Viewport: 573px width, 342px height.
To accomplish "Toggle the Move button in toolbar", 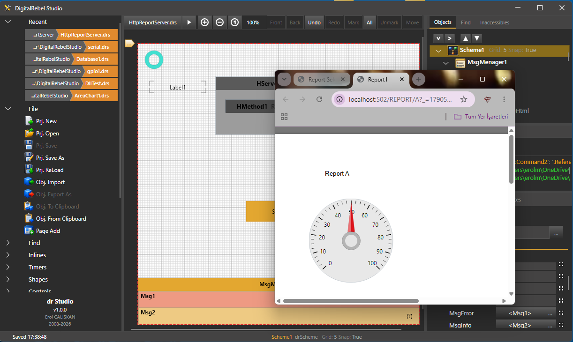I will pos(413,22).
